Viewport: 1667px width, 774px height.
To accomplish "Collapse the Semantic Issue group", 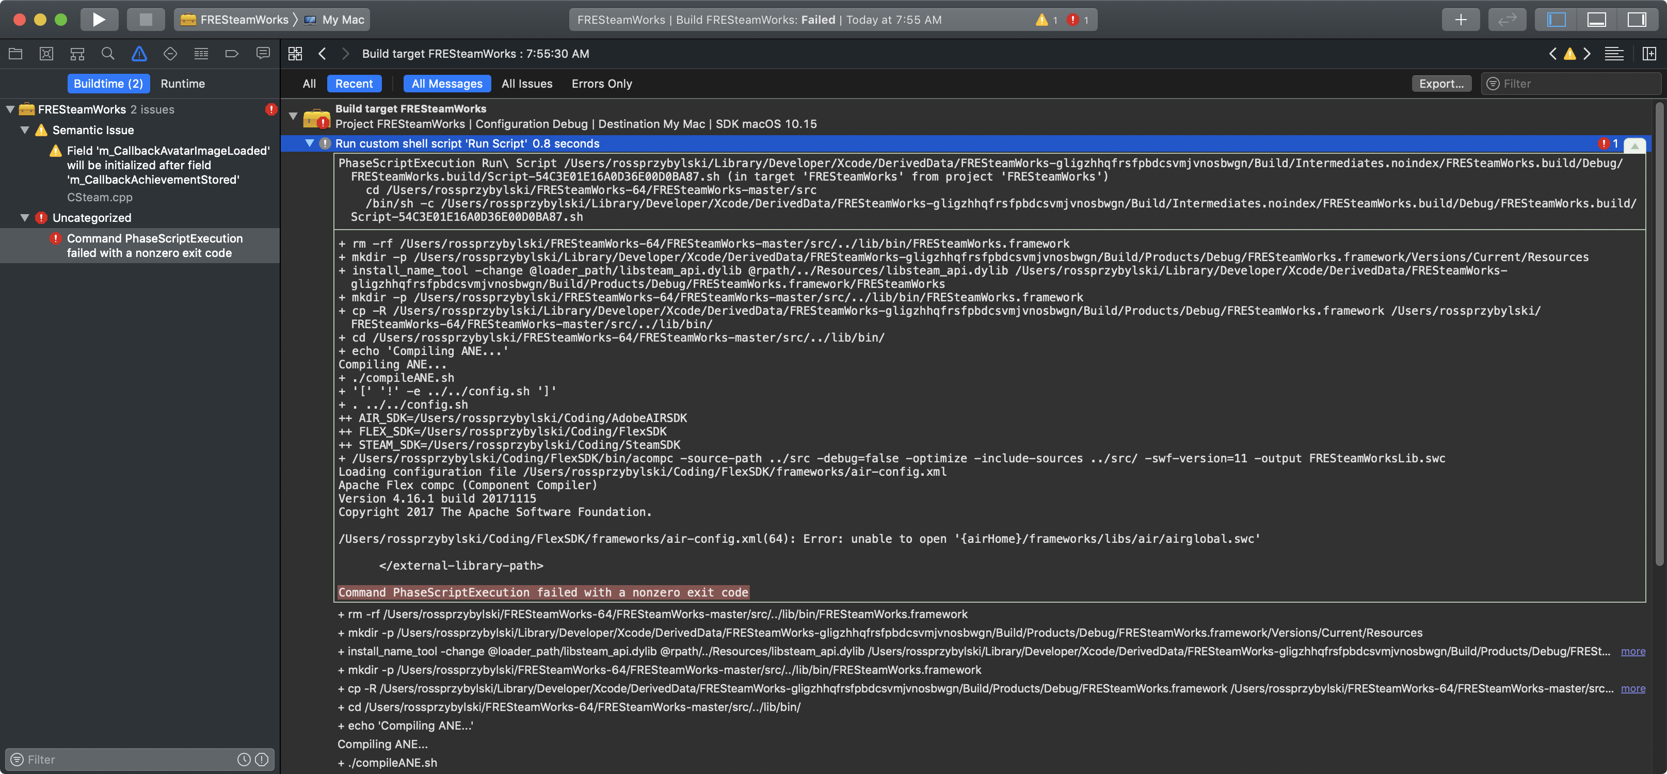I will pos(24,130).
